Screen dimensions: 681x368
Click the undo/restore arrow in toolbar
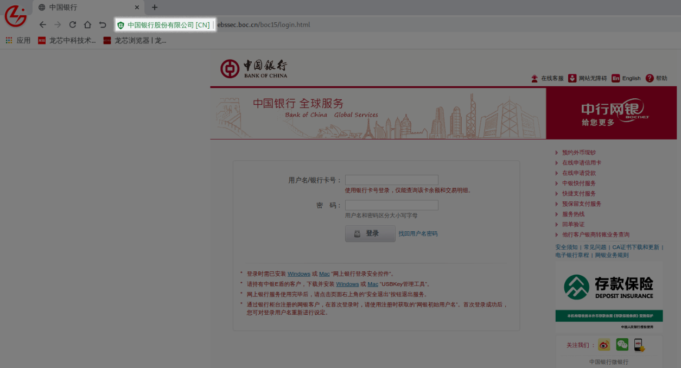[103, 24]
